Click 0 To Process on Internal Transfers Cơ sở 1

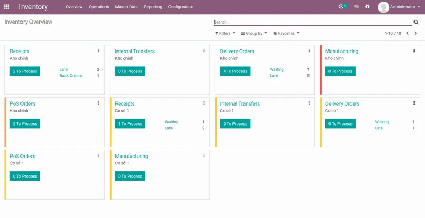235,124
